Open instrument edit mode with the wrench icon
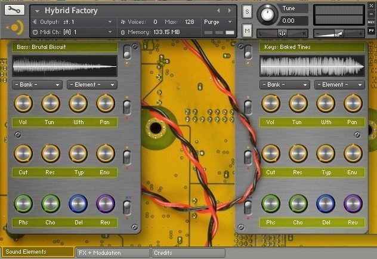The width and height of the screenshot is (377, 259). click(14, 10)
